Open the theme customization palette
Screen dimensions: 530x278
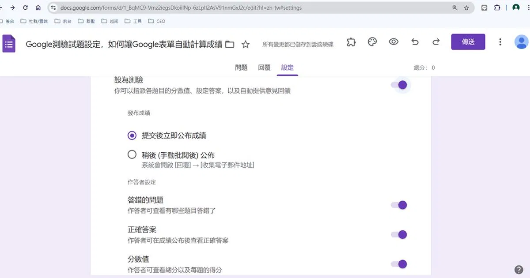[372, 42]
